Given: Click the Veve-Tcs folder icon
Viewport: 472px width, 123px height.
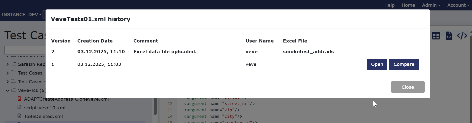Looking at the screenshot, I should [x=14, y=90].
